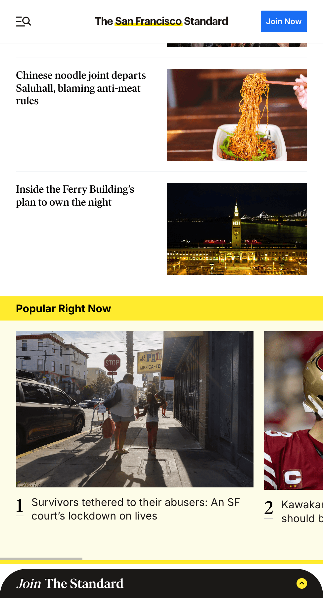
Task: Open Survivors tethered to their abusers story
Action: (x=136, y=509)
